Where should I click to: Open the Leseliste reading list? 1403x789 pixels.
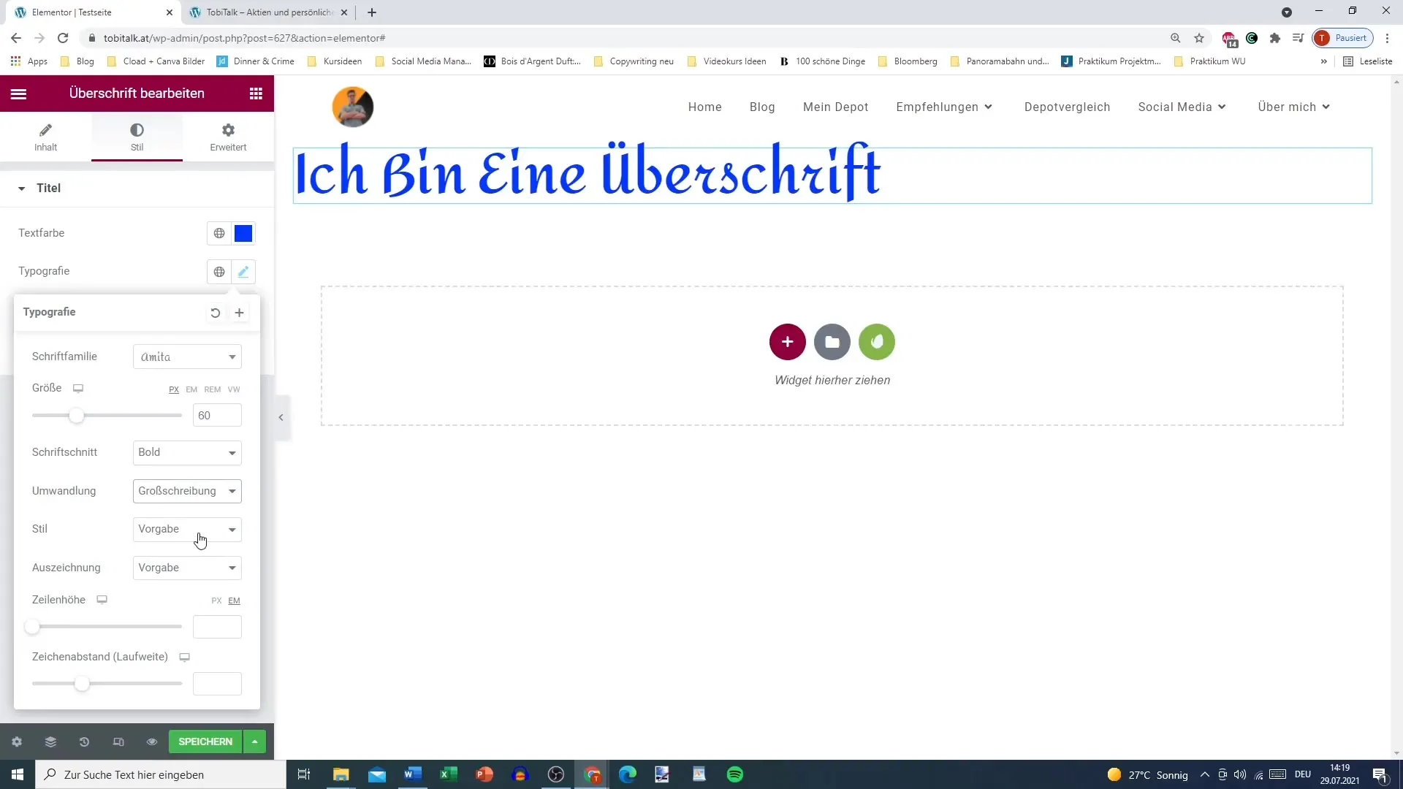[x=1368, y=61]
